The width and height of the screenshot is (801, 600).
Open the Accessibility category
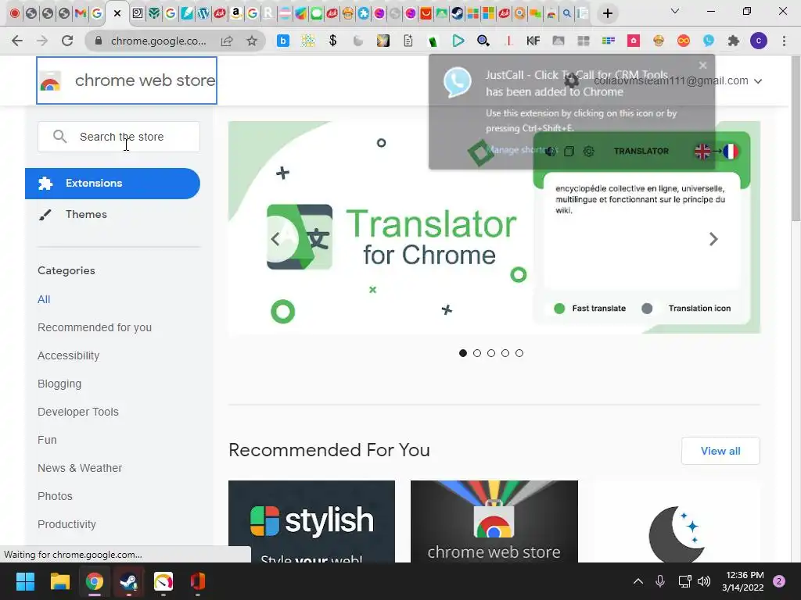69,355
